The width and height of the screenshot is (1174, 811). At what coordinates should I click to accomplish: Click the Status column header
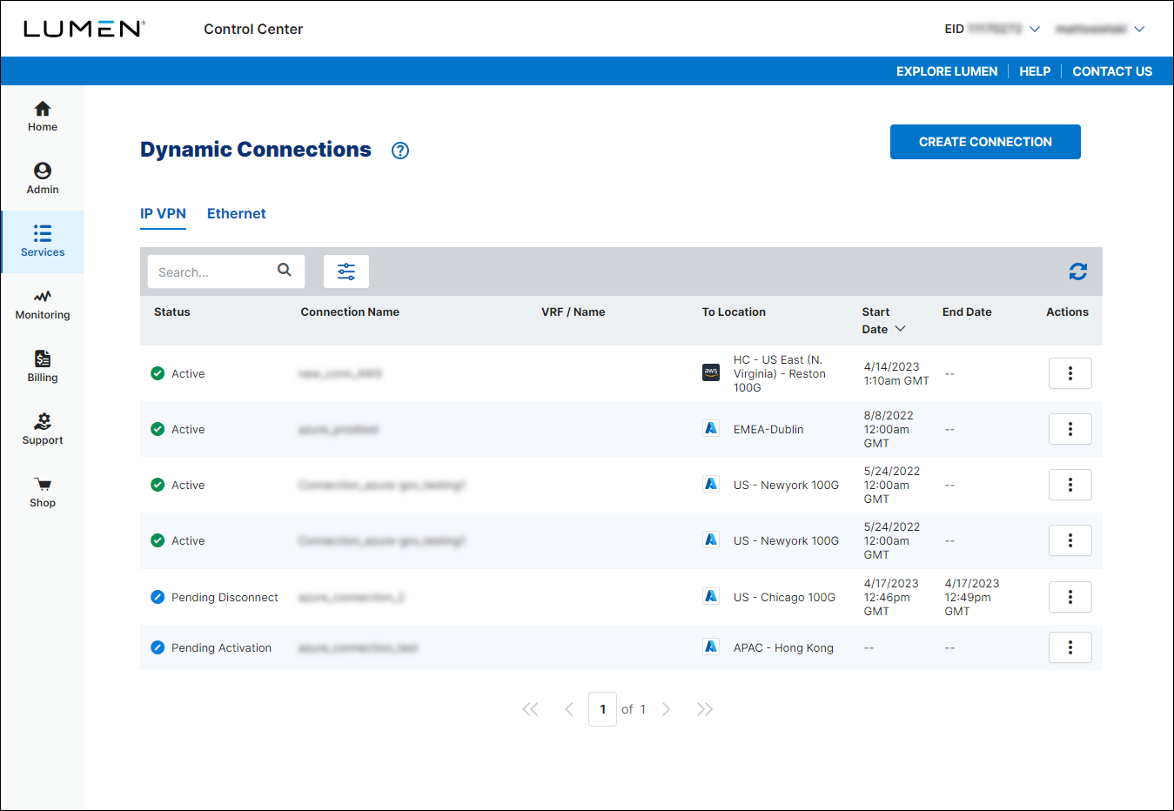tap(171, 312)
